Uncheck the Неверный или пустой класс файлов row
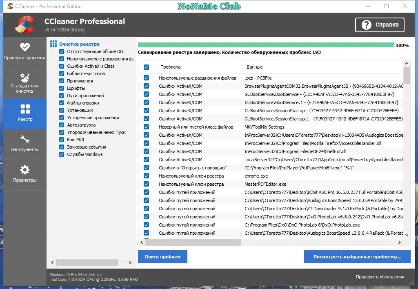 [x=146, y=127]
